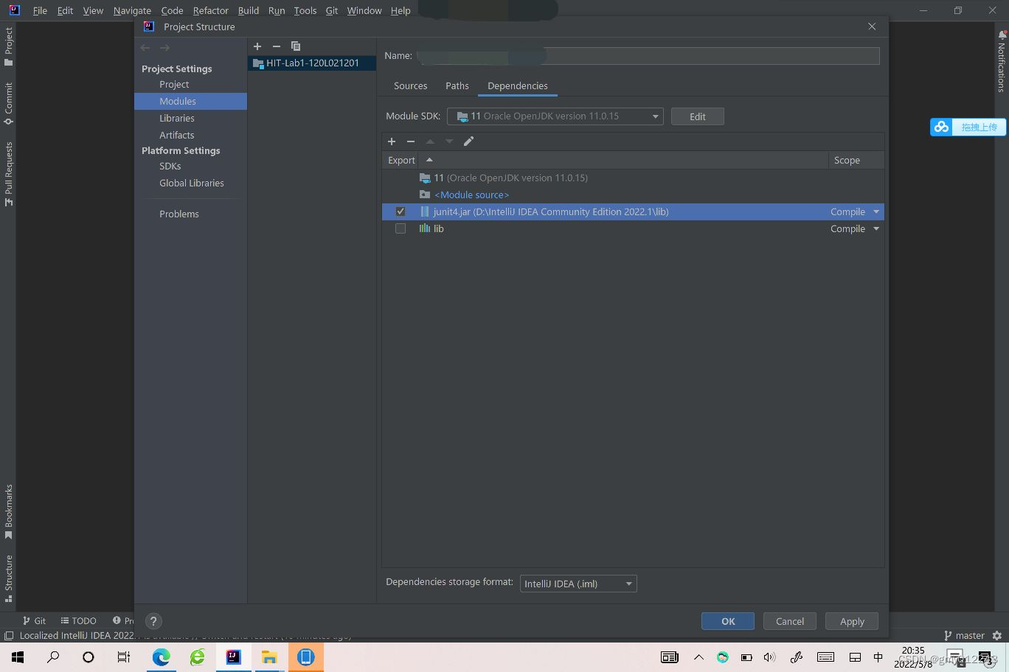This screenshot has height=672, width=1009.
Task: Sort dependencies using the column sort arrow
Action: 429,160
